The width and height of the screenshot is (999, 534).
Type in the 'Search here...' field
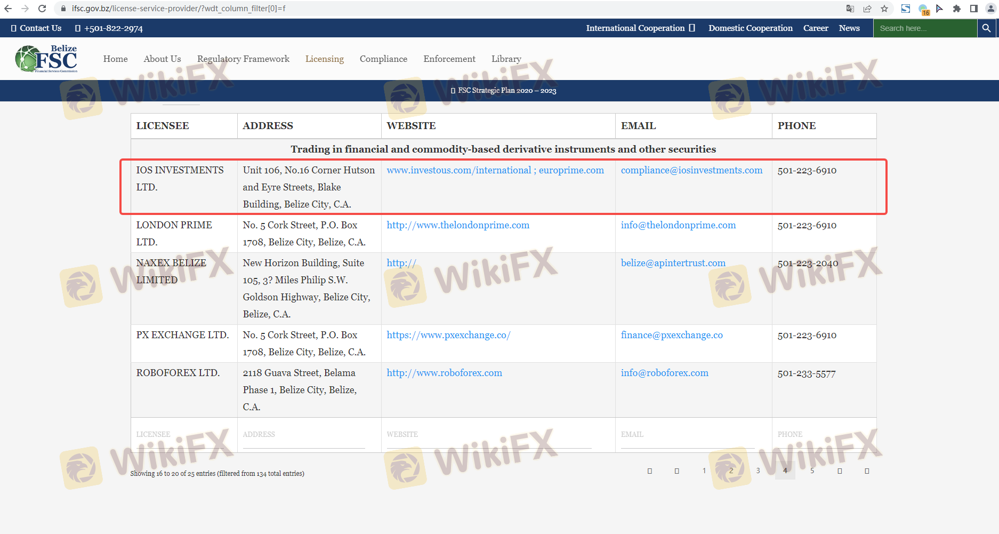(924, 28)
